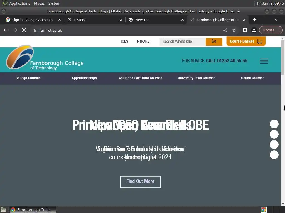Open the site hamburger menu

(264, 61)
